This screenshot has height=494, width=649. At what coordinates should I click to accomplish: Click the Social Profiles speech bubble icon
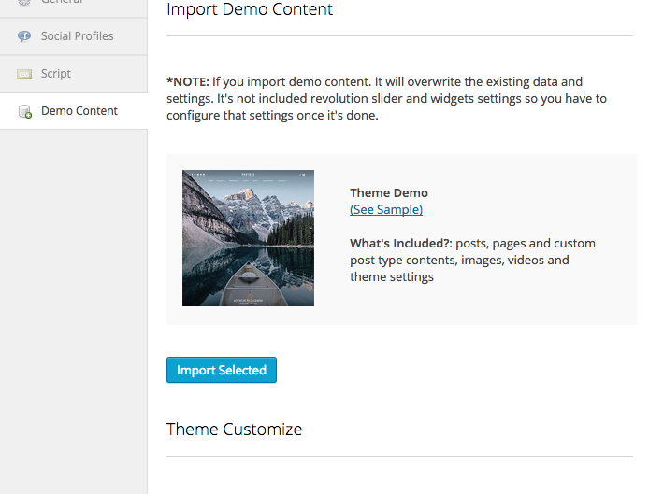24,36
